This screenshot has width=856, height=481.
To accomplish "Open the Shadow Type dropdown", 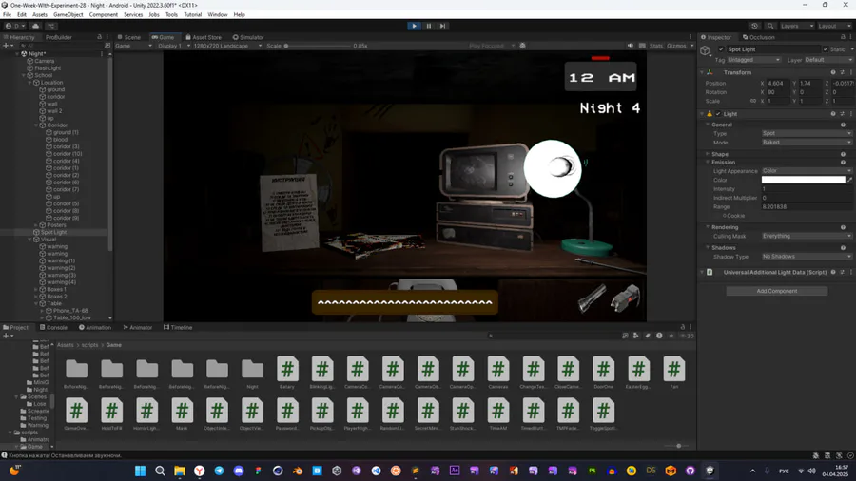I will pos(807,257).
